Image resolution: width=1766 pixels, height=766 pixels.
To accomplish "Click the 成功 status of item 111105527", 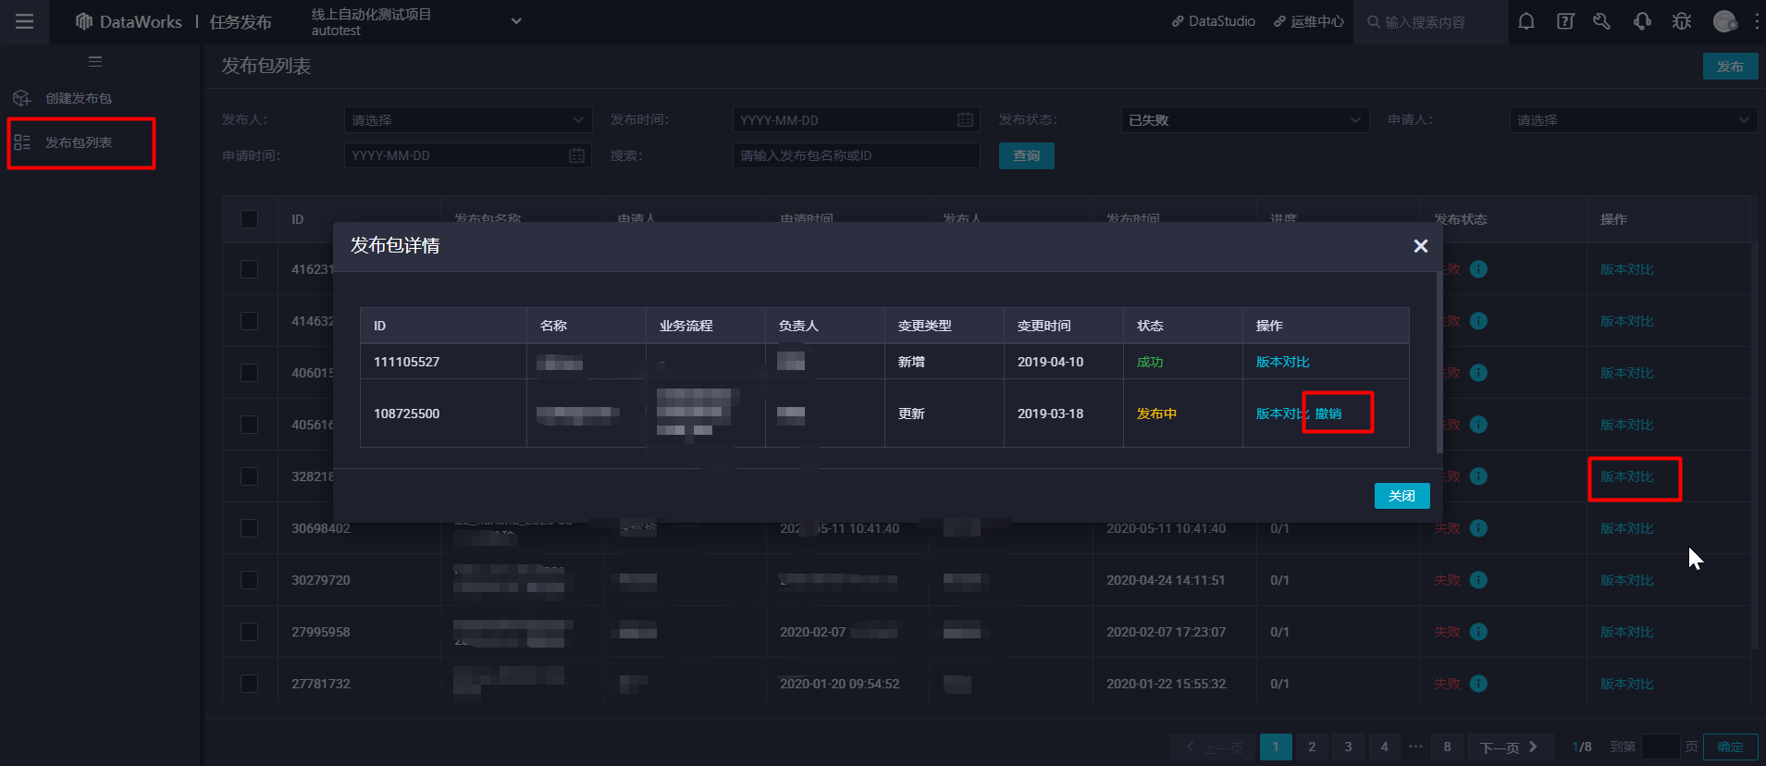I will 1150,362.
